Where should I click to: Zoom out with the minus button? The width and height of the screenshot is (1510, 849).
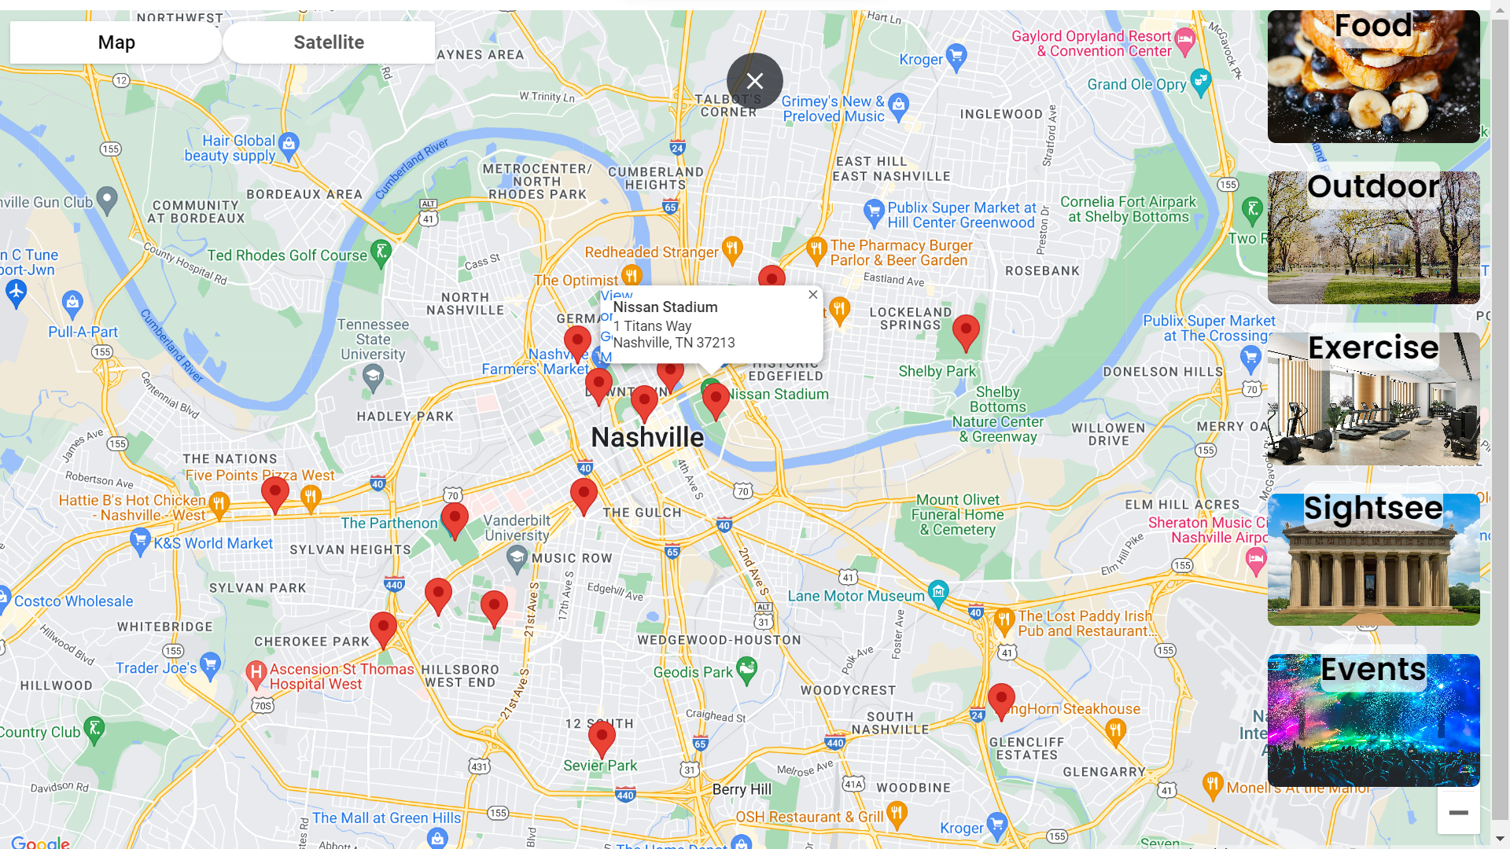coord(1458,813)
